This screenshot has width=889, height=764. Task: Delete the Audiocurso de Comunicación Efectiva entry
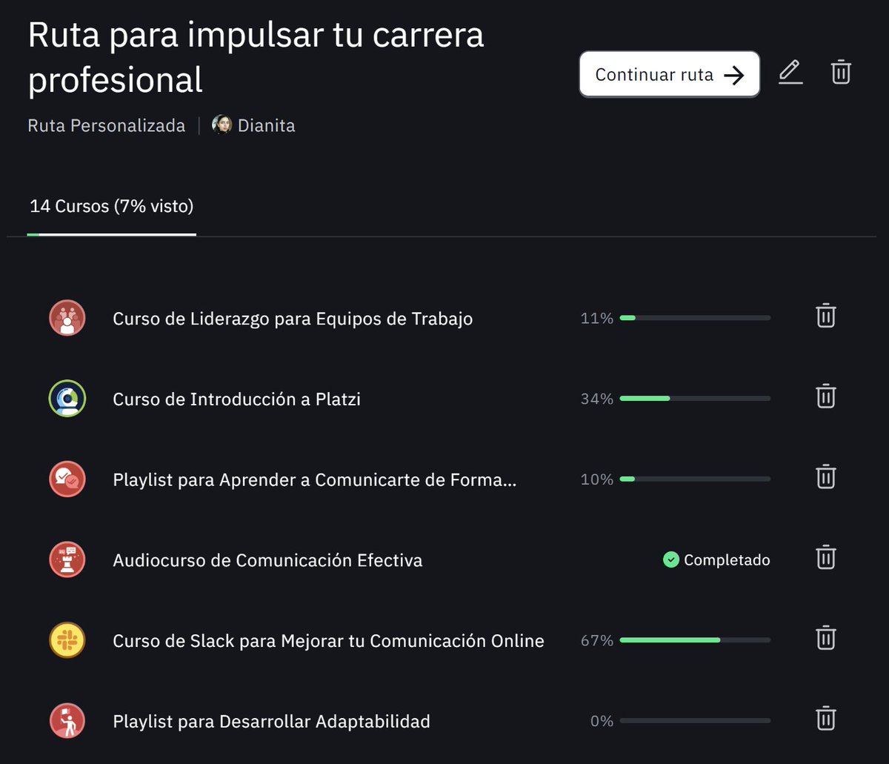pyautogui.click(x=825, y=557)
